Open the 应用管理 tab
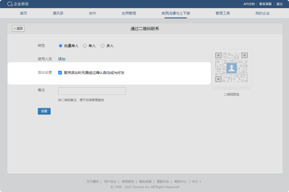The height and width of the screenshot is (192, 289). (x=129, y=13)
